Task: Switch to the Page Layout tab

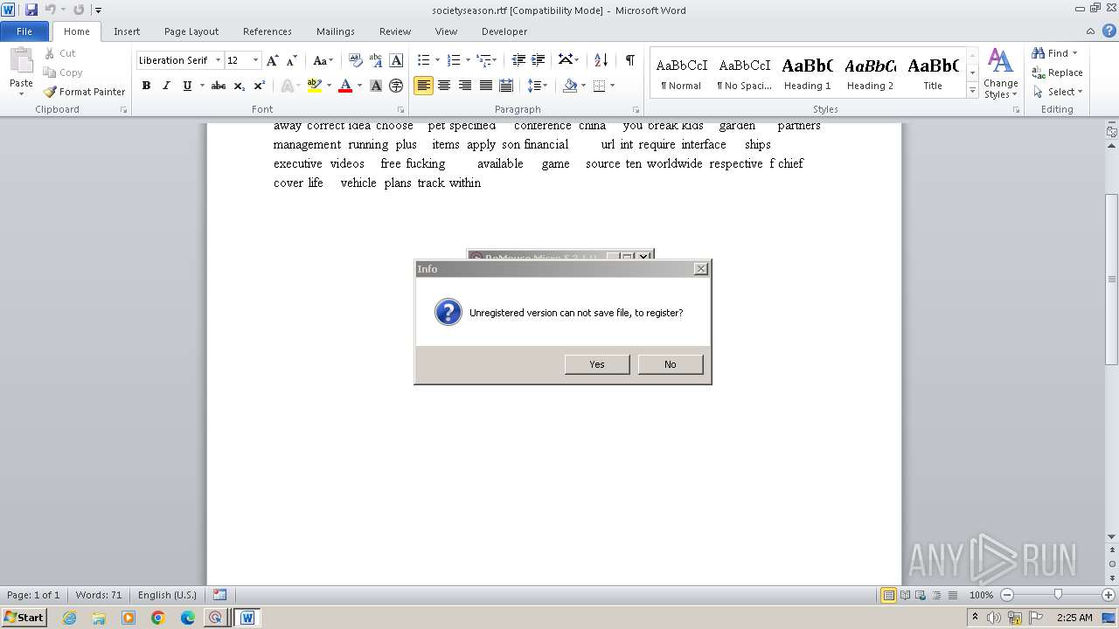Action: [191, 31]
